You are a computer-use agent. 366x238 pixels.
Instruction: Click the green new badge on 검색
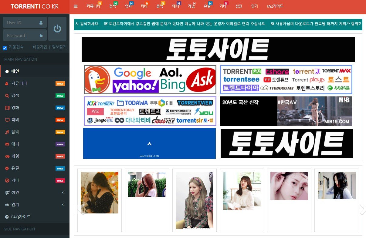tap(60, 96)
